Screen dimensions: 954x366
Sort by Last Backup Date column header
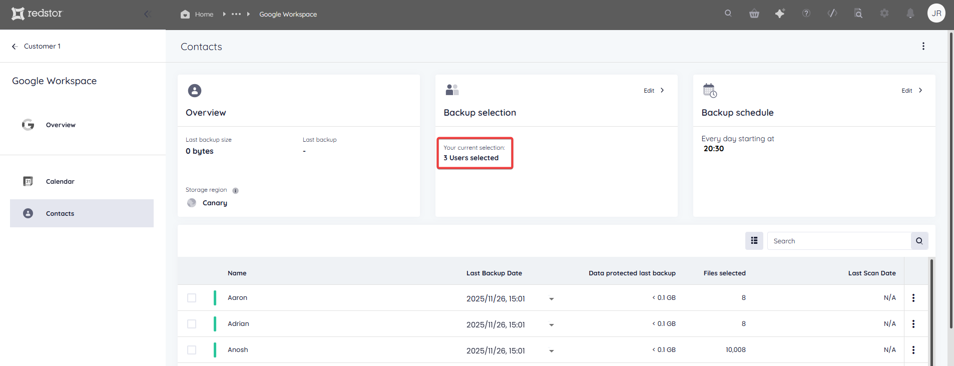[x=494, y=273]
